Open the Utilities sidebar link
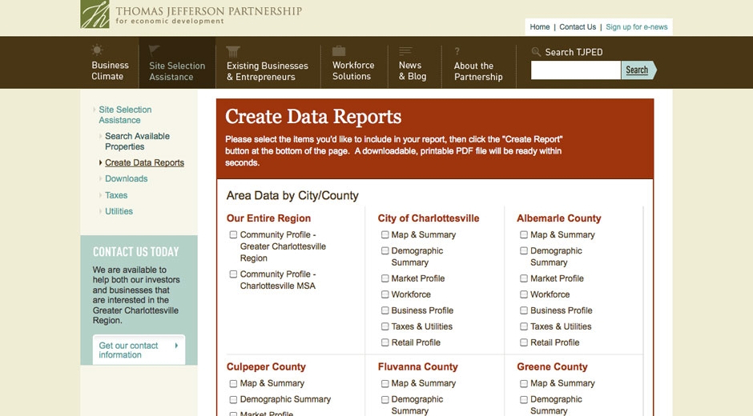Image resolution: width=753 pixels, height=416 pixels. click(x=119, y=211)
